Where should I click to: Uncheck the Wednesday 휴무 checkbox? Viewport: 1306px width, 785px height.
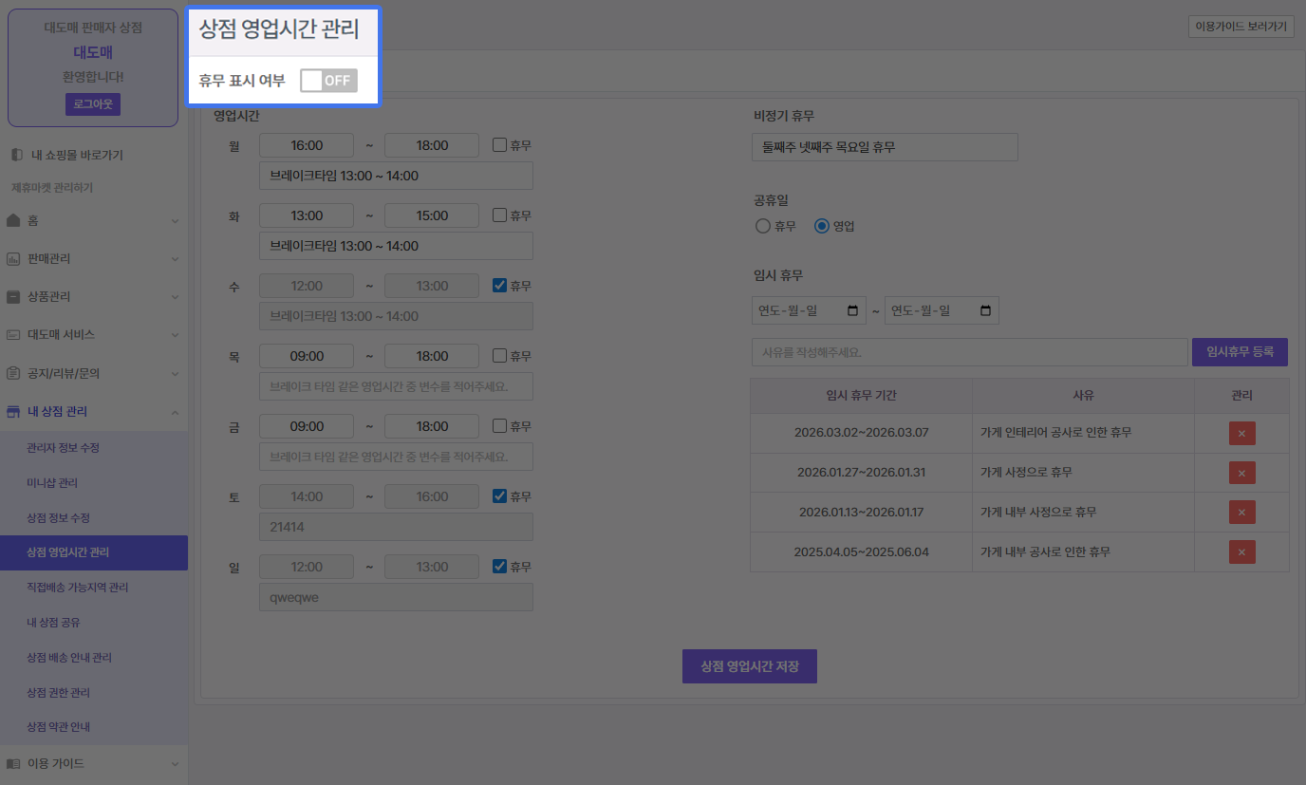pos(500,286)
